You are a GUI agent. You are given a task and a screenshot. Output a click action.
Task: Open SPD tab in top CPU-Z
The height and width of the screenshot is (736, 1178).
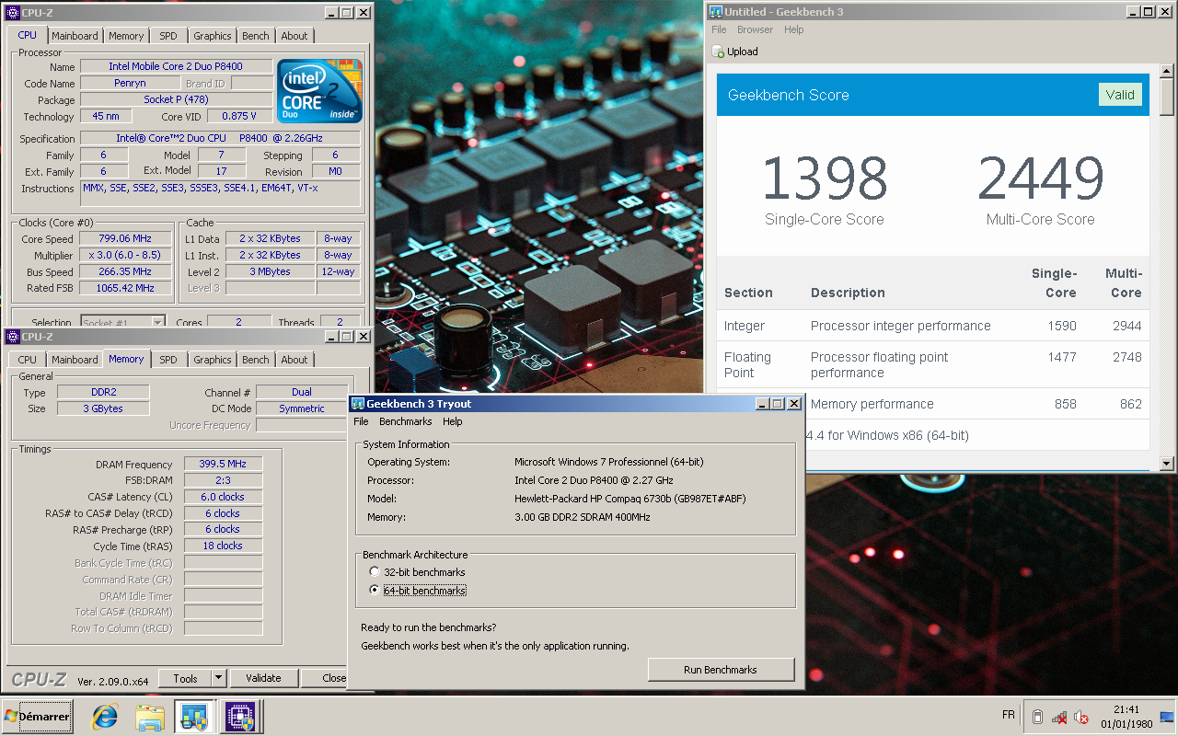click(x=168, y=36)
